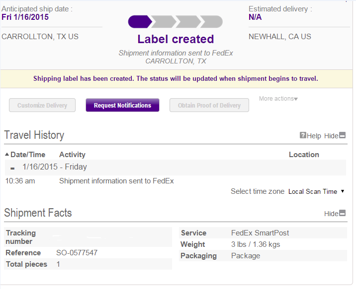
Task: Hide the Shipment Facts section
Action: [x=335, y=214]
